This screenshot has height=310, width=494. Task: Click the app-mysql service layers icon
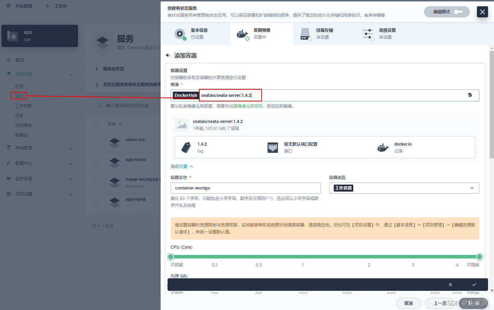pyautogui.click(x=115, y=203)
